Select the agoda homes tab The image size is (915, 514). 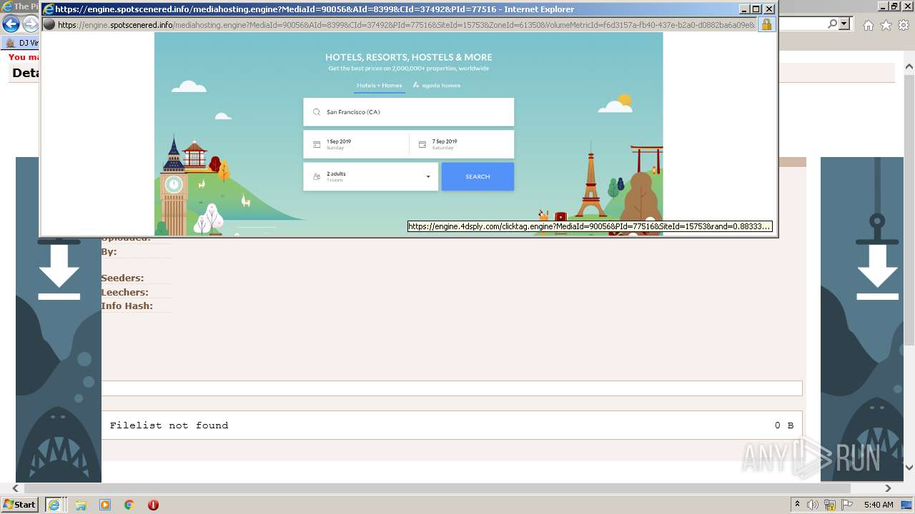tap(437, 86)
